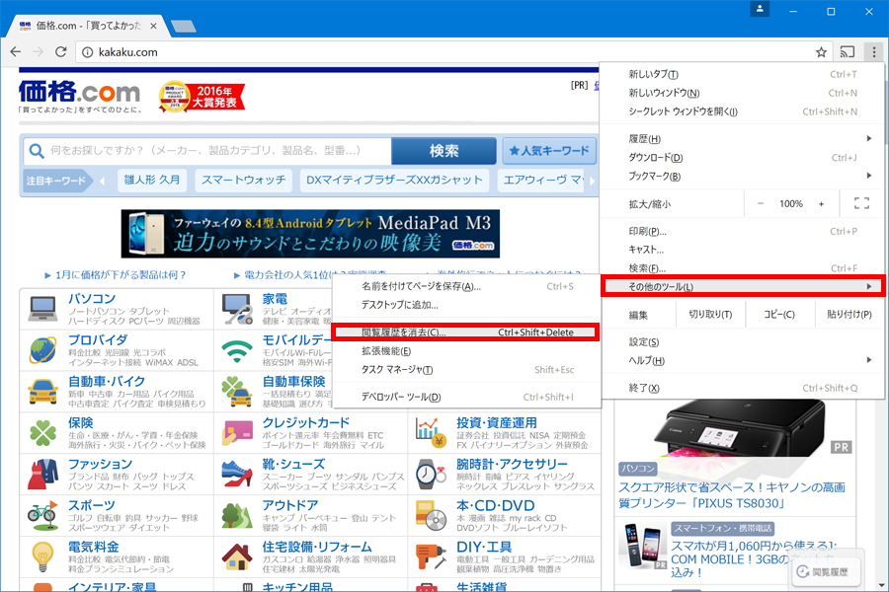Click the car icon for 自動車・バイク
This screenshot has height=592, width=889.
[x=43, y=391]
